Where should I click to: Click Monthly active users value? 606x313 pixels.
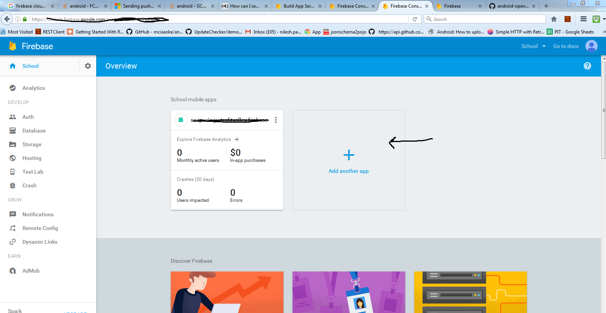click(x=180, y=153)
